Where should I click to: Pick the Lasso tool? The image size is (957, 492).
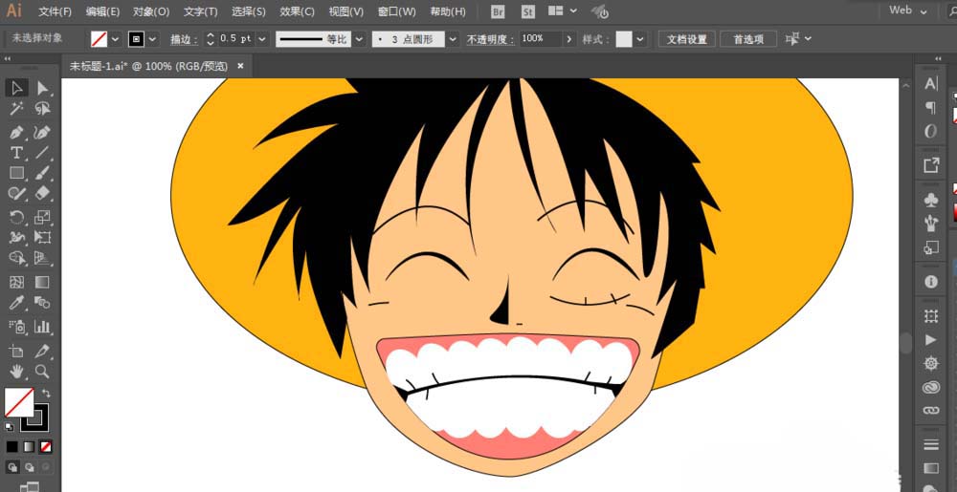click(x=43, y=109)
